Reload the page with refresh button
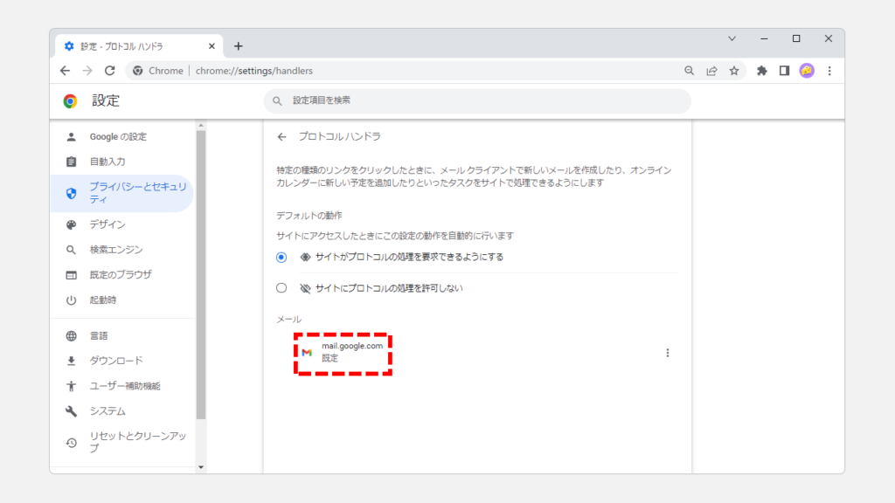Viewport: 895px width, 503px height. point(110,71)
